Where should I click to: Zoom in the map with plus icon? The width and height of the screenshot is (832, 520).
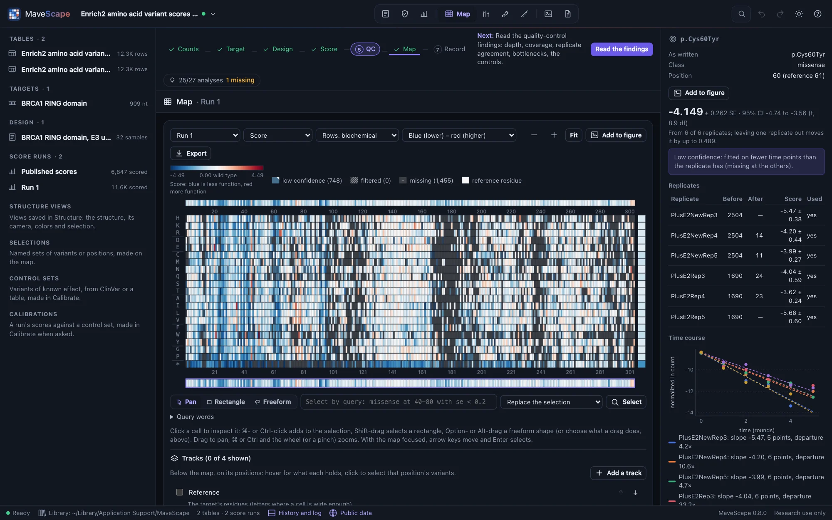tap(554, 135)
